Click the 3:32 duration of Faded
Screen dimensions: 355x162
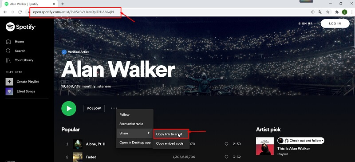coord(237,157)
